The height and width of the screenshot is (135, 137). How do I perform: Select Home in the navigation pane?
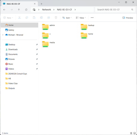click(20, 25)
